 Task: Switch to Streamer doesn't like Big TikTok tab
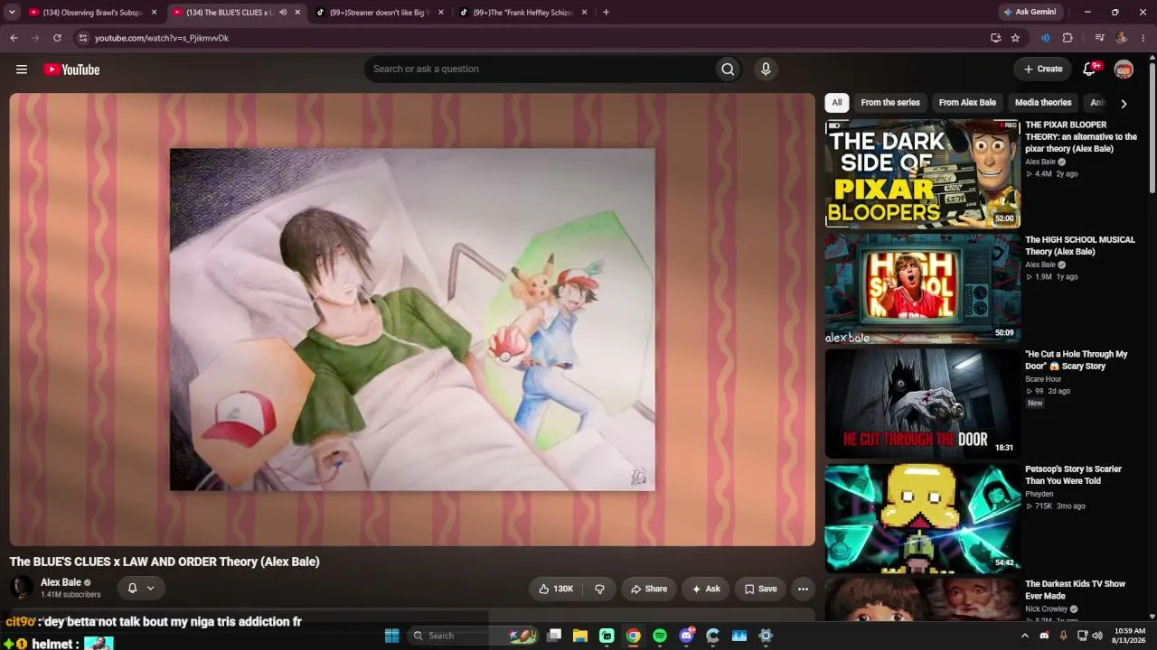pyautogui.click(x=380, y=13)
